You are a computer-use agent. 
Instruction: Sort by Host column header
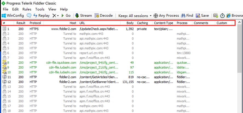pyautogui.click(x=61, y=23)
